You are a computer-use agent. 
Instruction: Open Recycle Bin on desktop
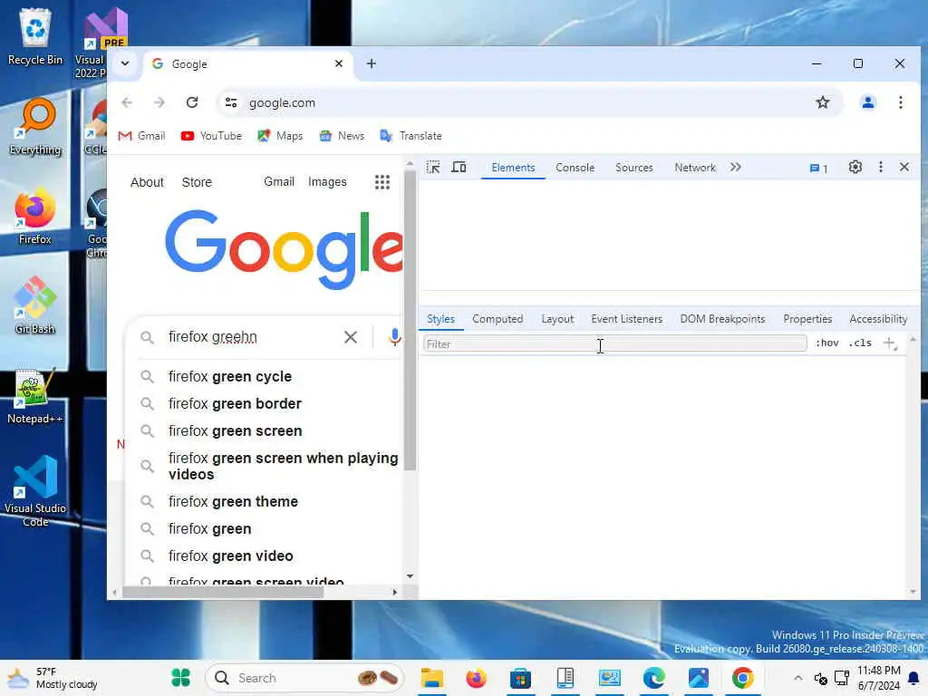(35, 36)
